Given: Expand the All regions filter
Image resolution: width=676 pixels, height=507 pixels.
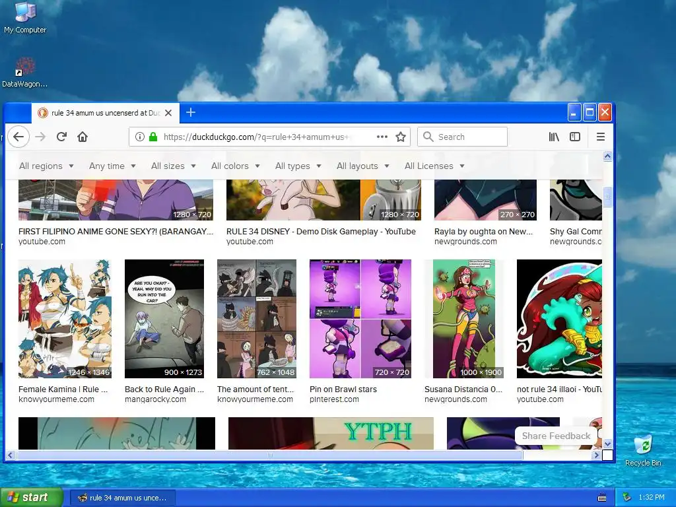Looking at the screenshot, I should pyautogui.click(x=46, y=166).
